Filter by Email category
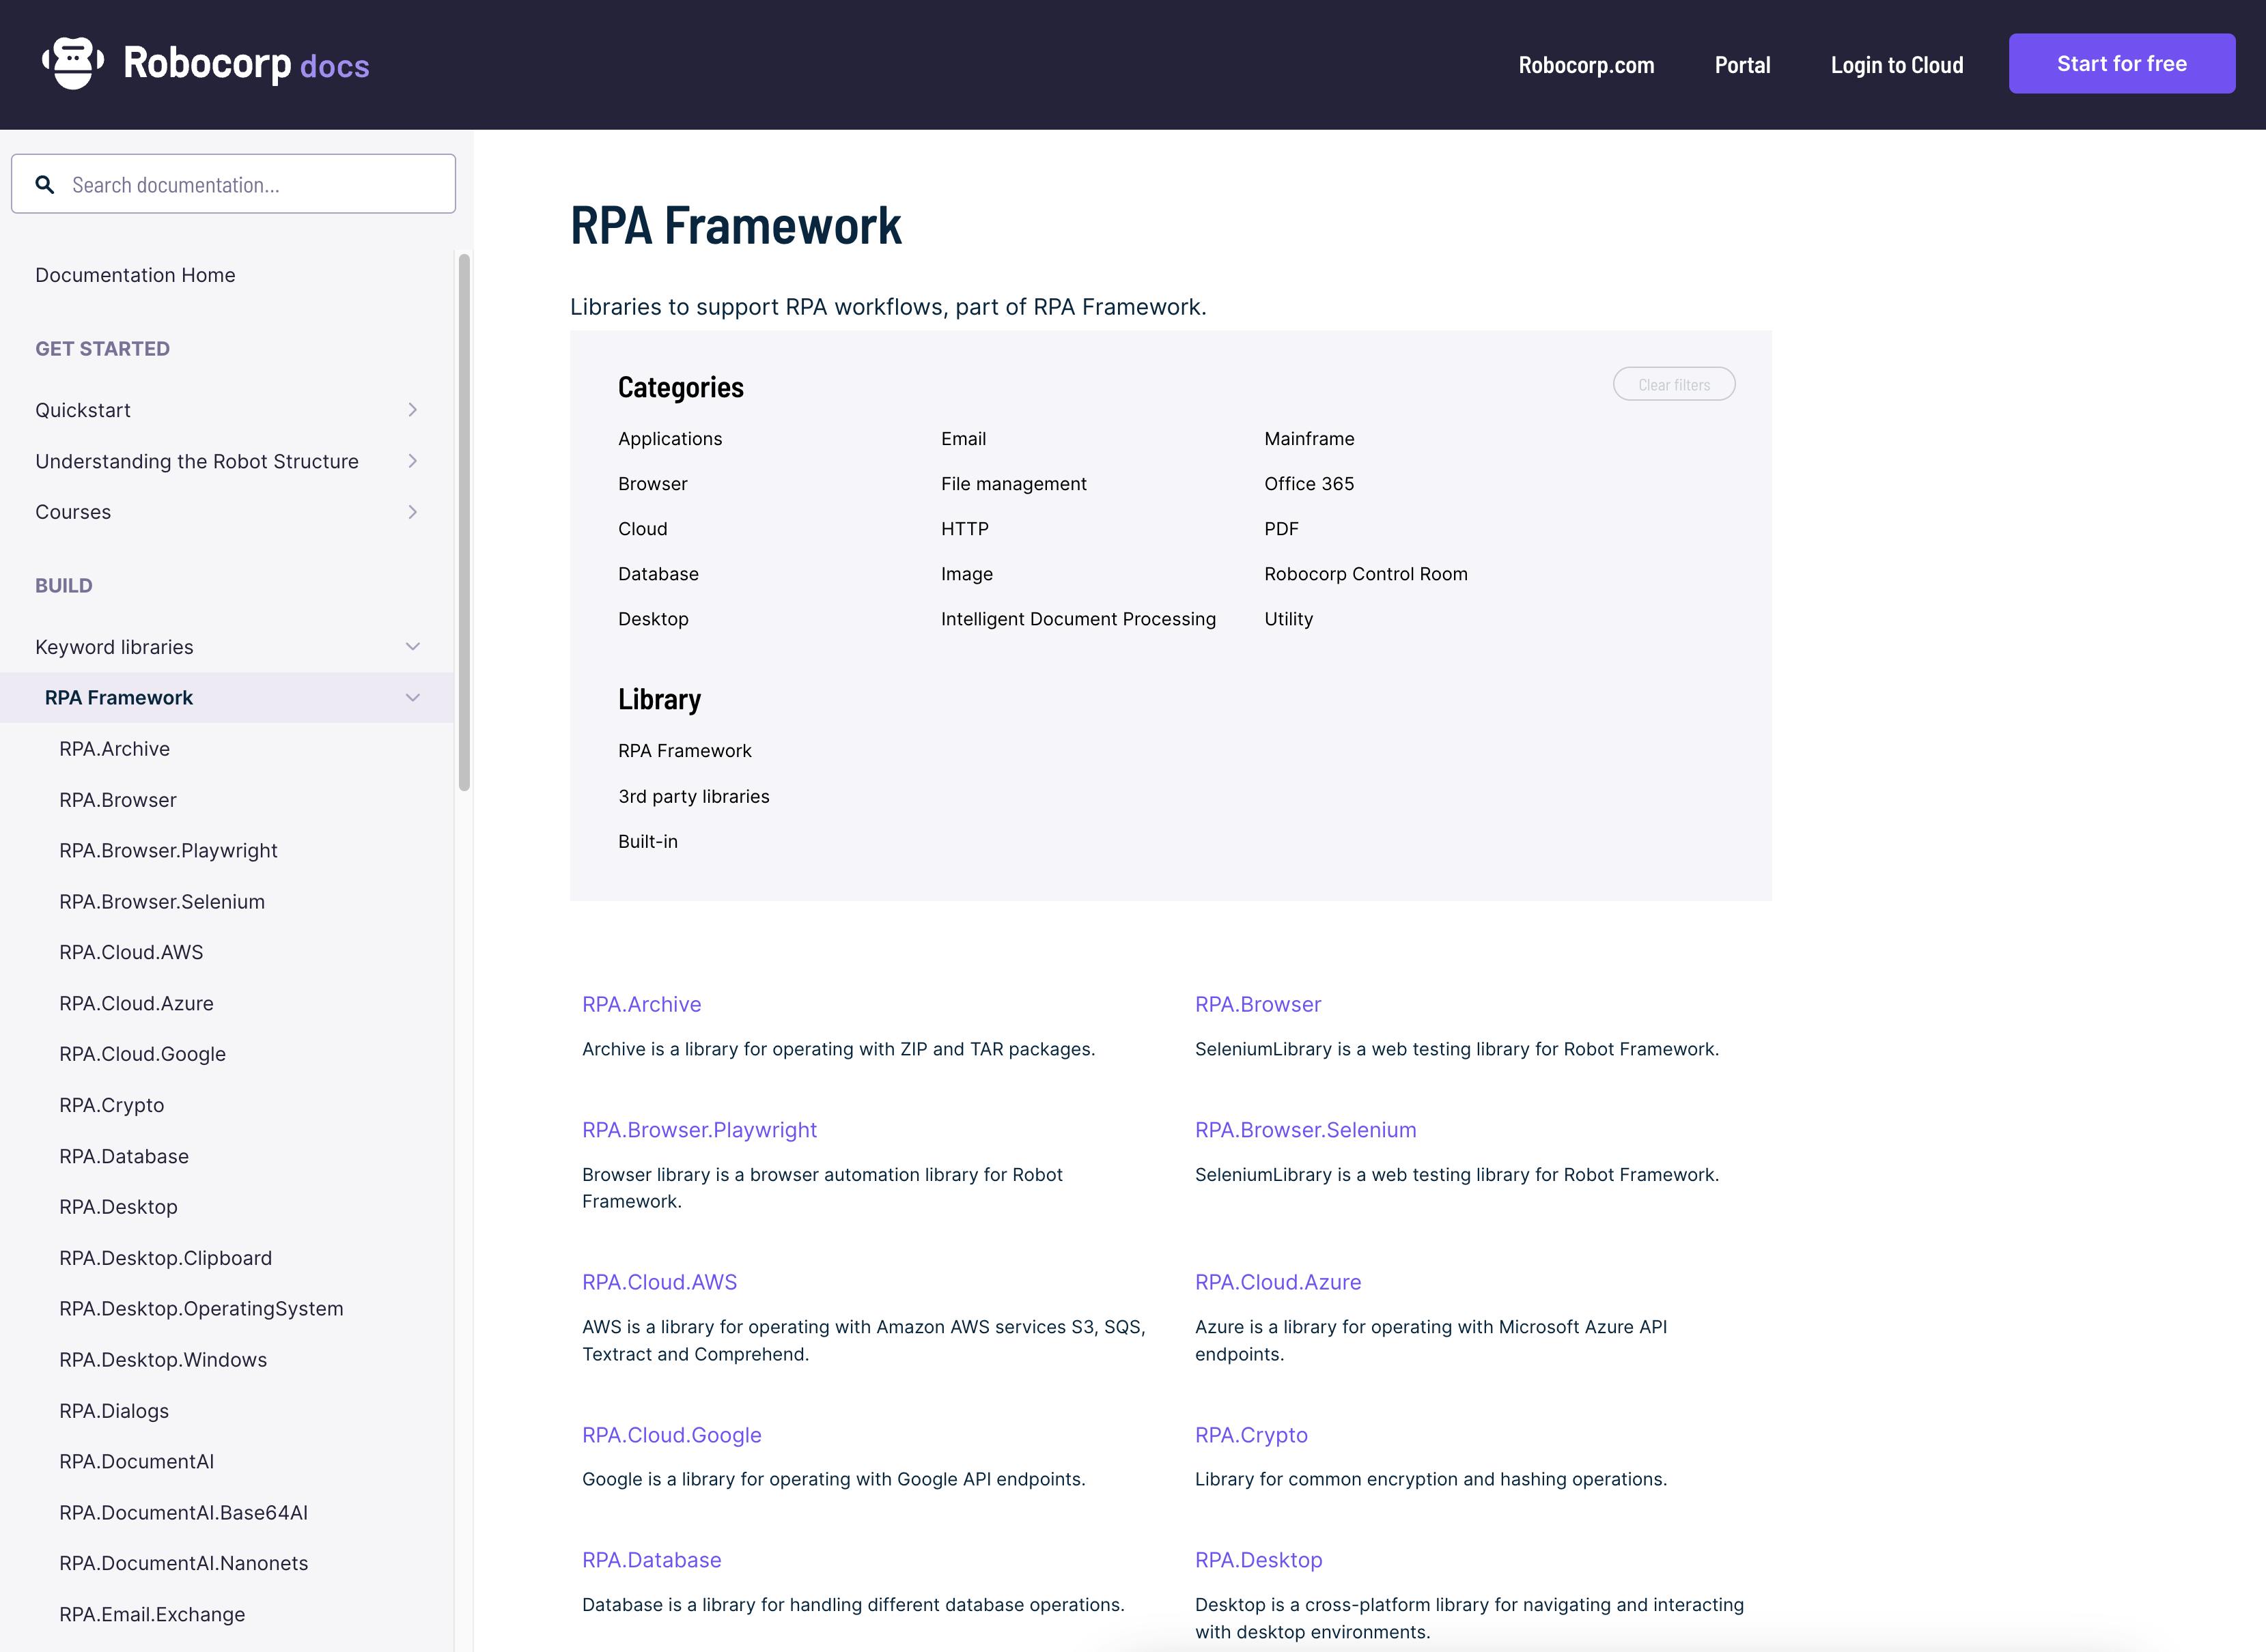The width and height of the screenshot is (2266, 1652). (x=964, y=439)
